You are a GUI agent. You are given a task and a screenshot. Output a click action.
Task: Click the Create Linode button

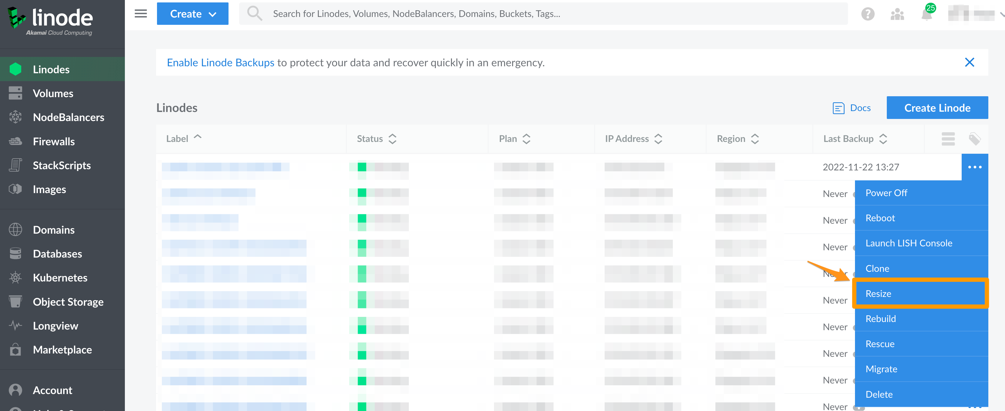coord(937,108)
